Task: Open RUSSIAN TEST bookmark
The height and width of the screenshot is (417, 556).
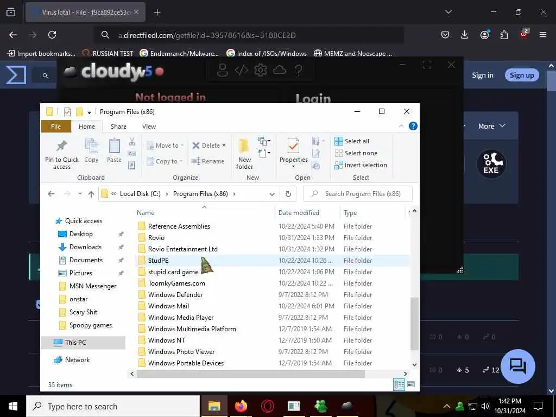Action: point(108,54)
